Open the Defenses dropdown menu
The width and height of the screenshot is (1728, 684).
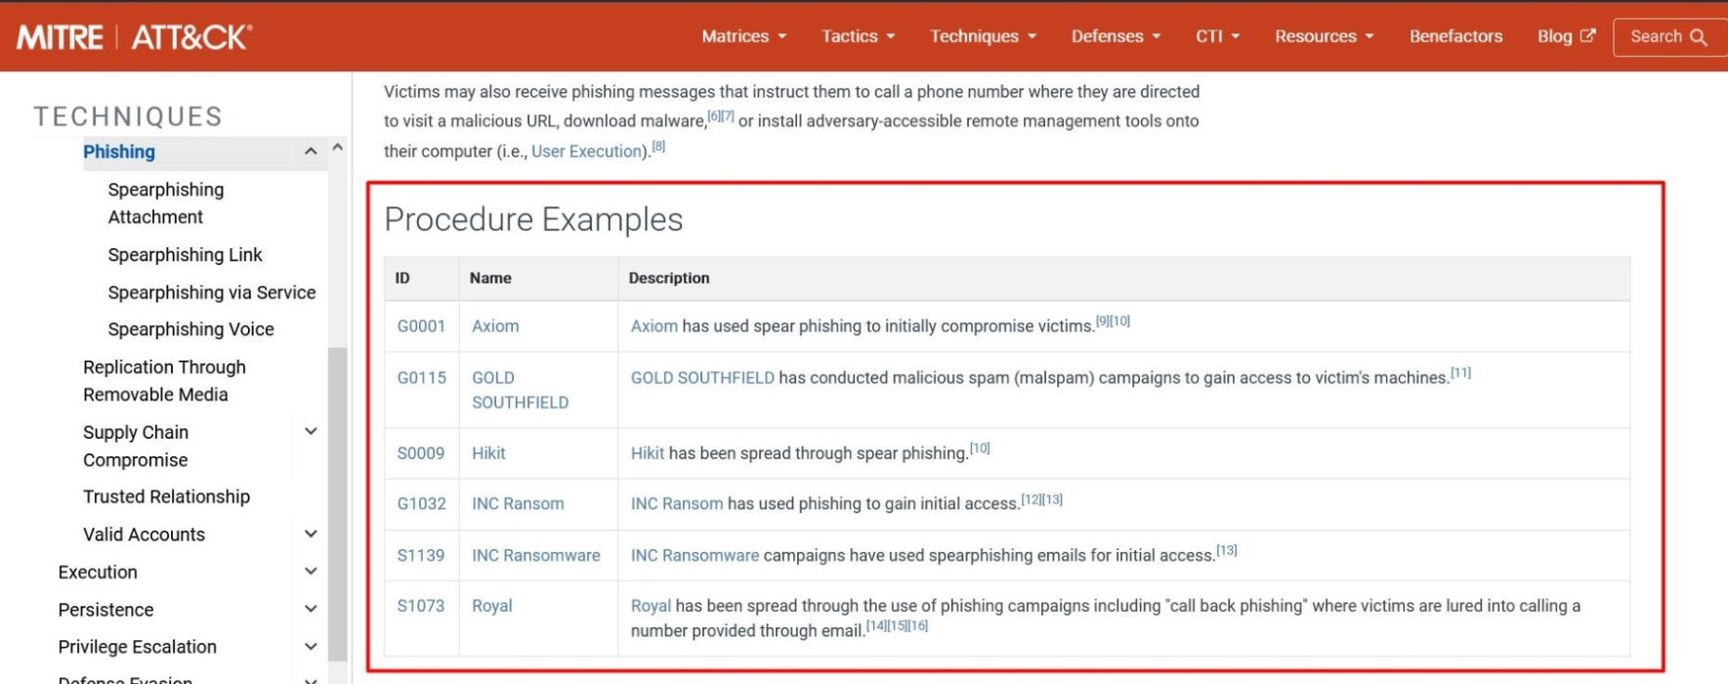pos(1116,36)
